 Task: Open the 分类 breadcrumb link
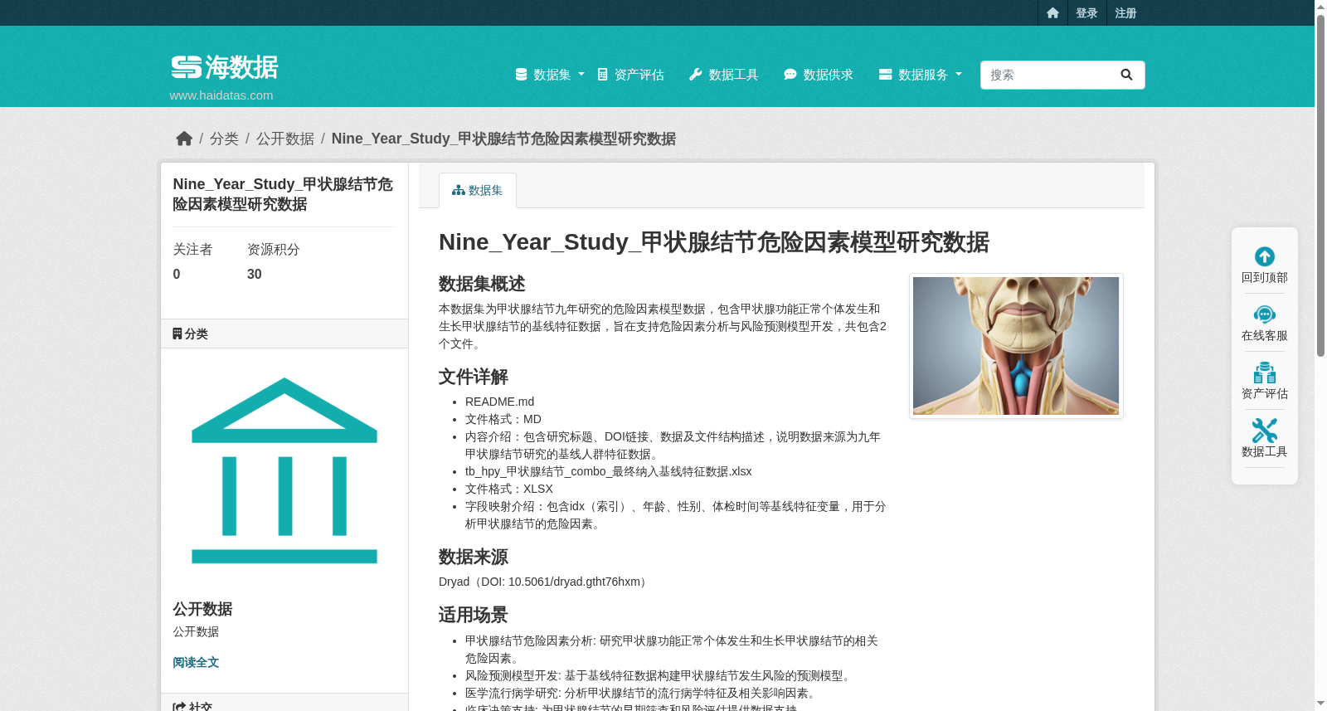coord(224,139)
